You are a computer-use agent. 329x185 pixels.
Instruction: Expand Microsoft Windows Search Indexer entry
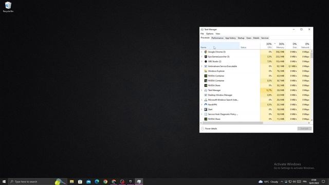(x=202, y=100)
